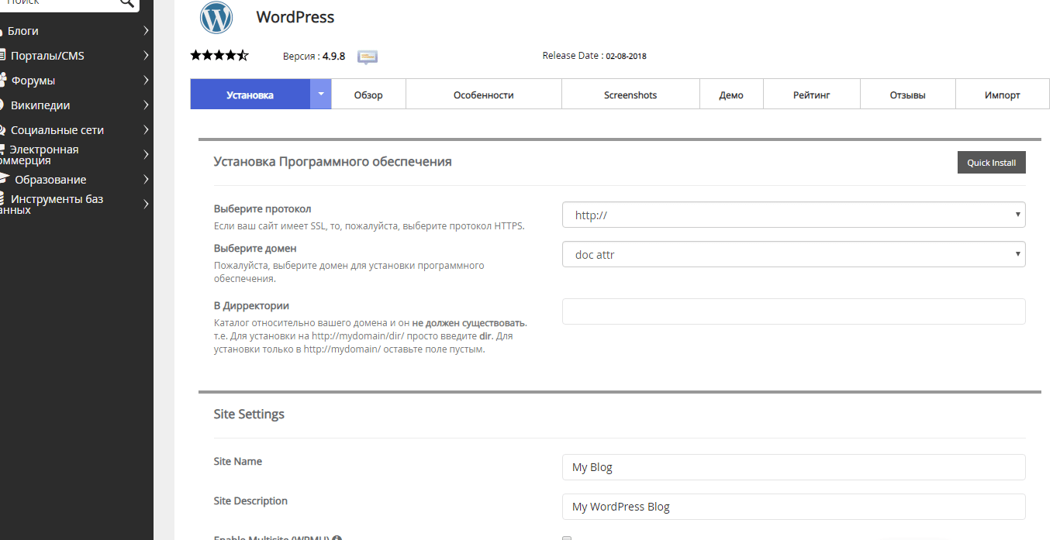Screen dimensions: 1053x540
Task: Select Инструменты баз данных in sidebar
Action: tap(52, 205)
